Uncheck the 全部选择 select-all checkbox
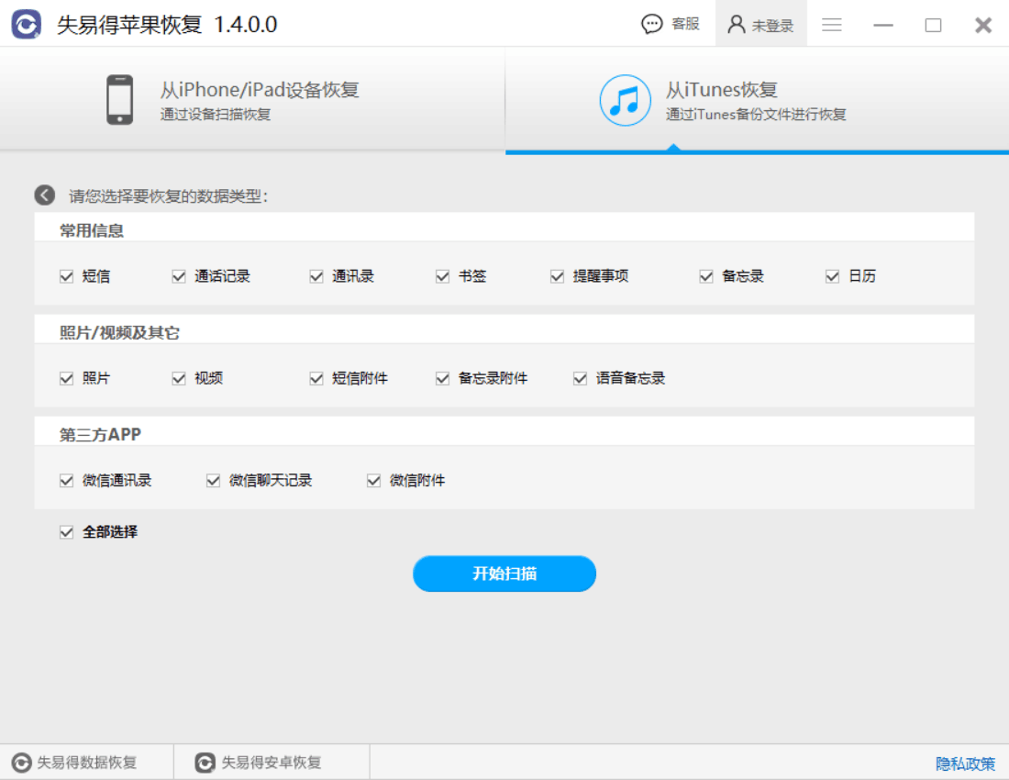 [66, 531]
